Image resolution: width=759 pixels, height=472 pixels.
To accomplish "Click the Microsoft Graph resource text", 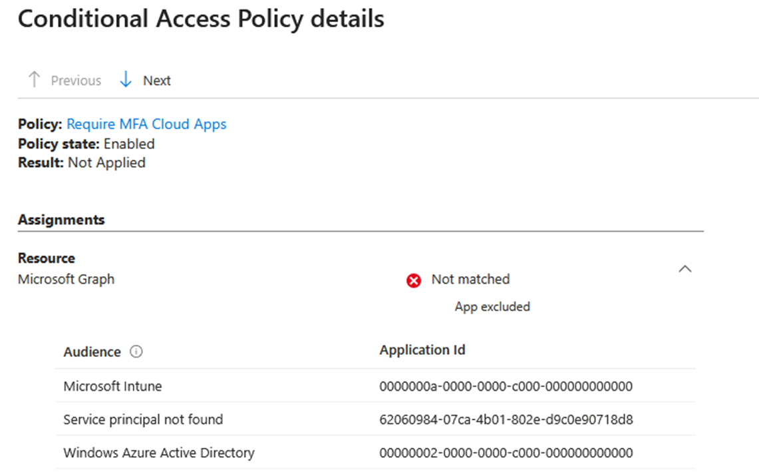I will pyautogui.click(x=67, y=280).
